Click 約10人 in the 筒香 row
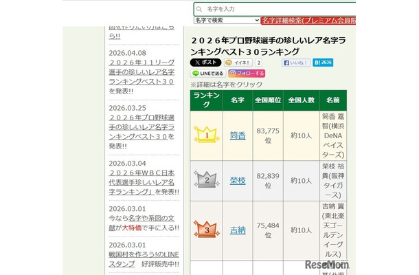 click(x=301, y=135)
